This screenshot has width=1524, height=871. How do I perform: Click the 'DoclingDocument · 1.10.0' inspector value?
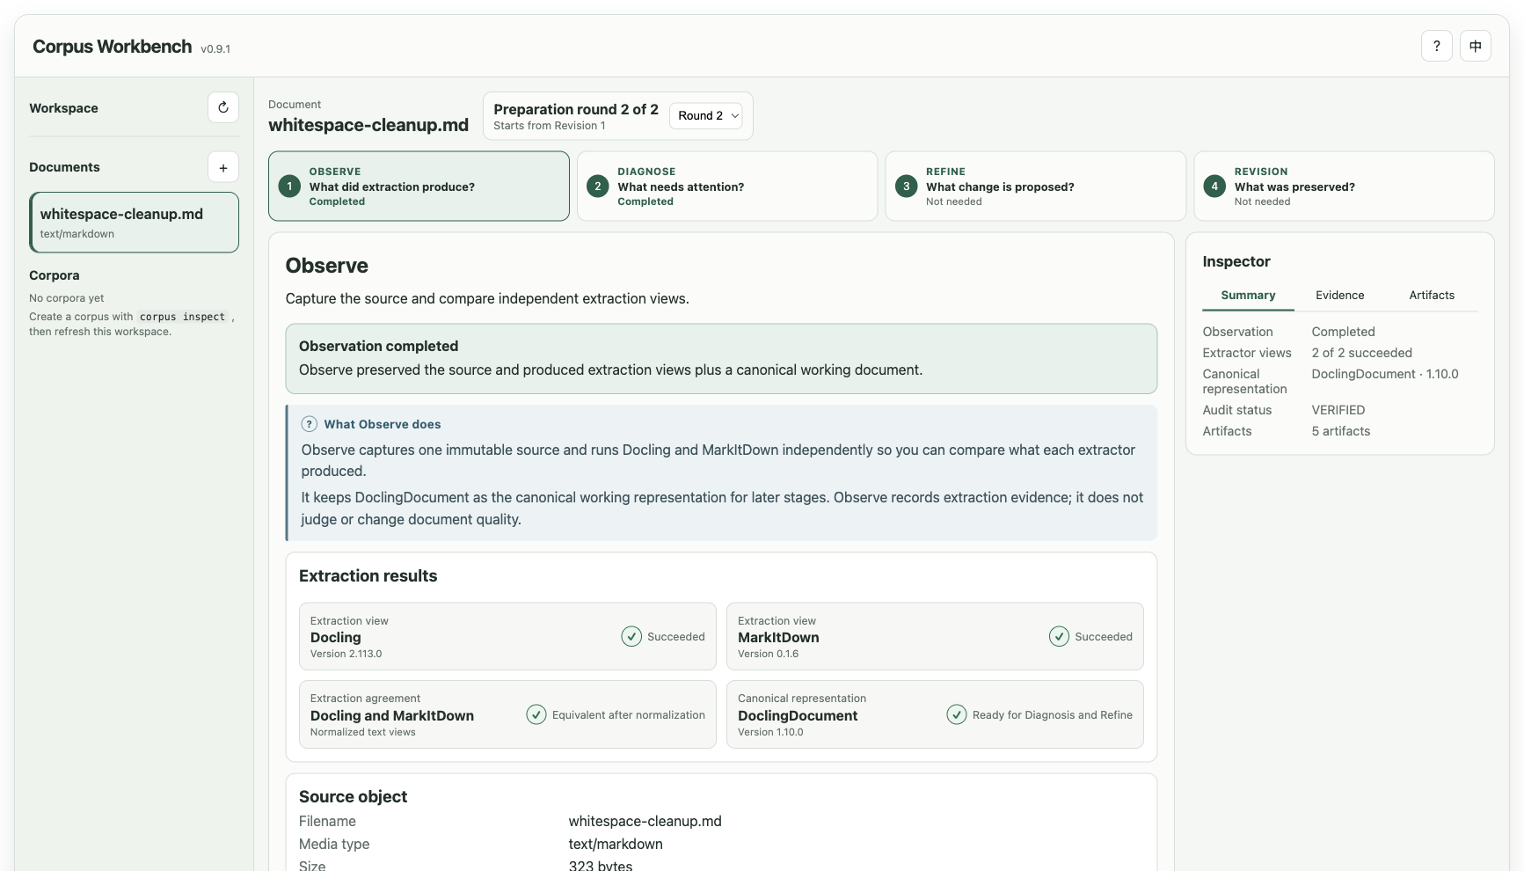click(1384, 374)
